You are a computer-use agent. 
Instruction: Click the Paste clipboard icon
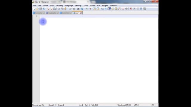pyautogui.click(x=66, y=9)
